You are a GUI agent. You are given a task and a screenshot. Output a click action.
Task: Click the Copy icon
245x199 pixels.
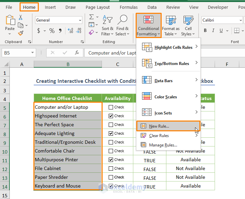coord(21,25)
